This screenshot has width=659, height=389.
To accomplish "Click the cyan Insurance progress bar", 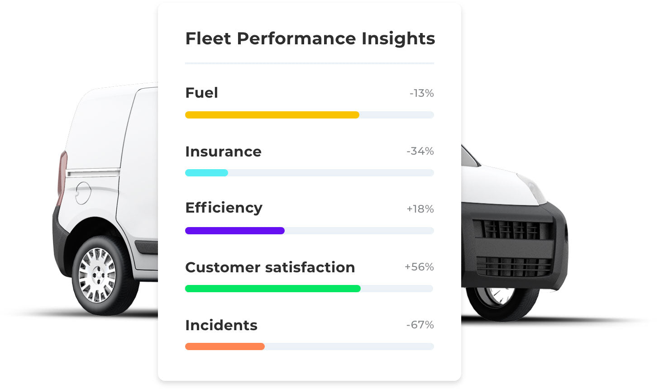I will (x=206, y=173).
